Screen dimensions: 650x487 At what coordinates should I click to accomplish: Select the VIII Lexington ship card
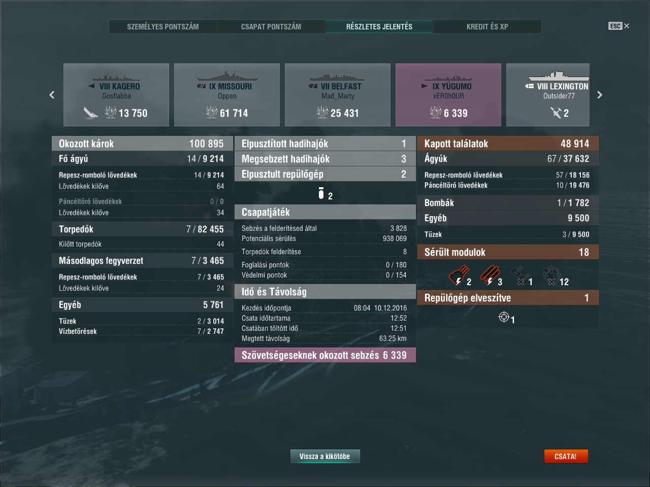548,95
